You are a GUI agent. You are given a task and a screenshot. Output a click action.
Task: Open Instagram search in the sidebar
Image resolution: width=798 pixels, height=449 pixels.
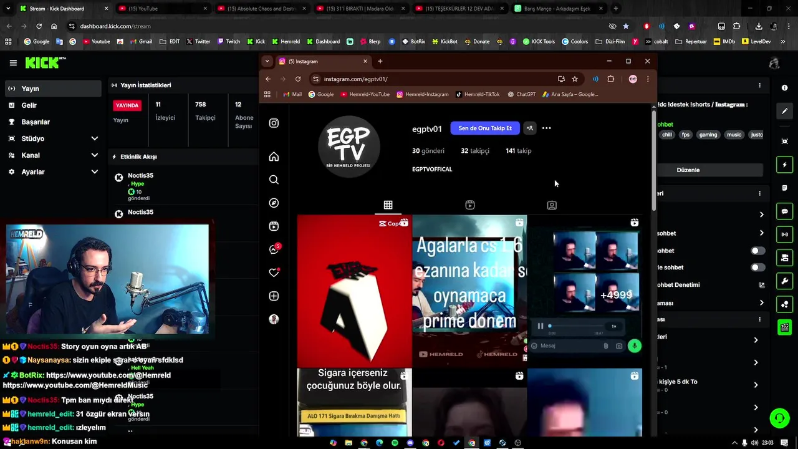click(274, 180)
